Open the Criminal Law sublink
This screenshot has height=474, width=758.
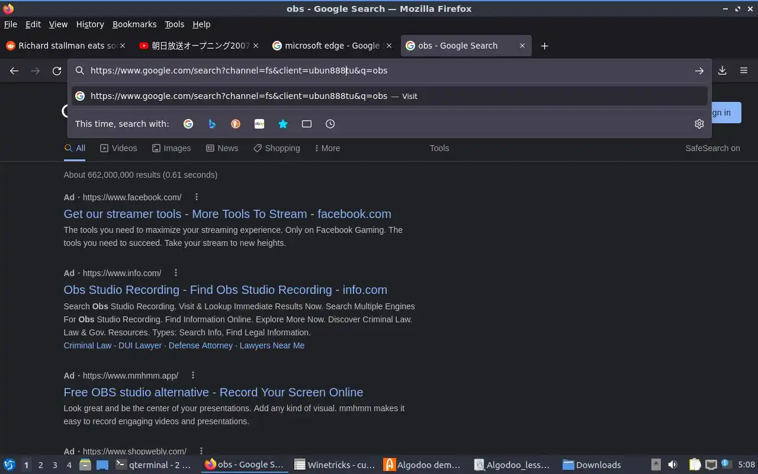click(x=88, y=345)
